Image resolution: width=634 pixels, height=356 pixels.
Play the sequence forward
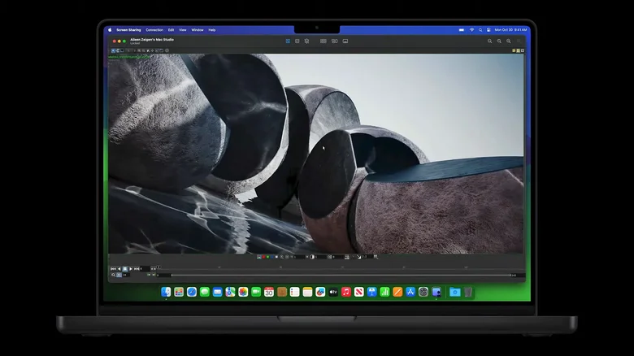coord(131,268)
